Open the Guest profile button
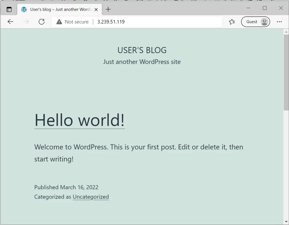 pos(255,22)
